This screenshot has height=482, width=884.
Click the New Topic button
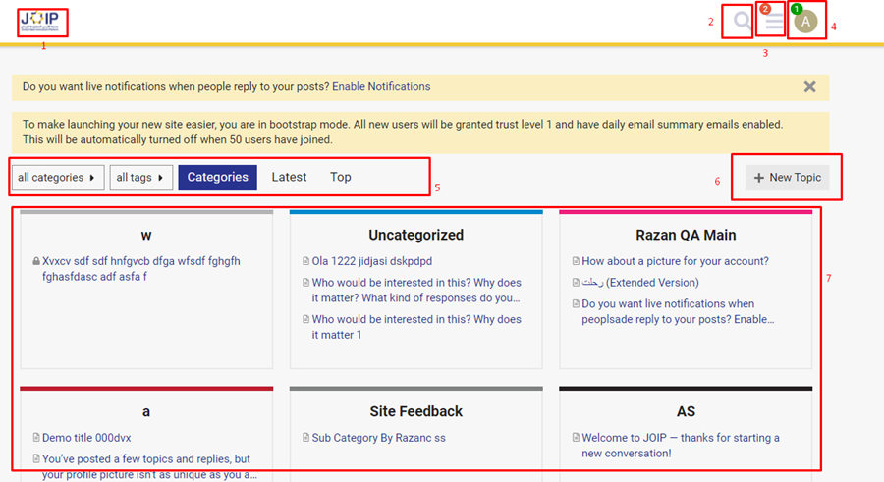click(x=787, y=178)
